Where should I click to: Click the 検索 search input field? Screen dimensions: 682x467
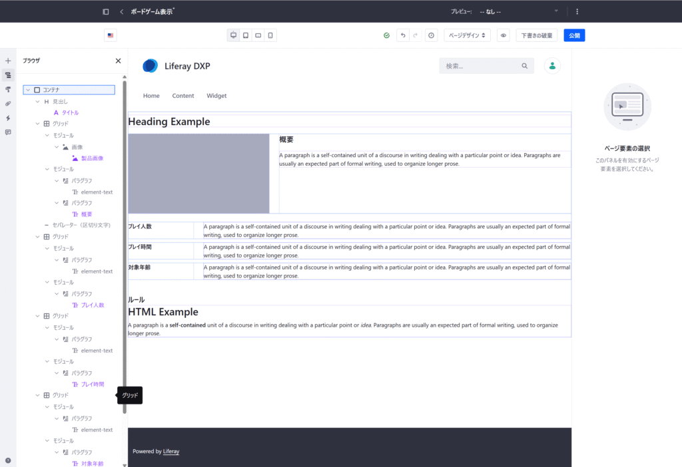[x=481, y=66]
